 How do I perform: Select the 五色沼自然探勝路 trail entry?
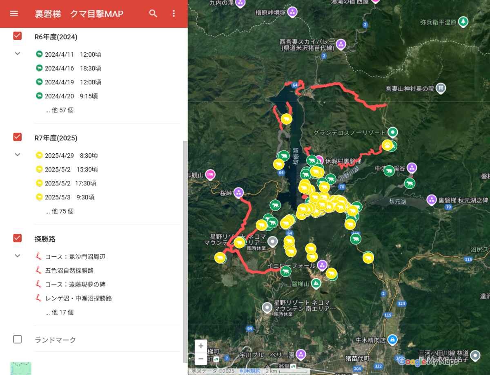coord(69,270)
